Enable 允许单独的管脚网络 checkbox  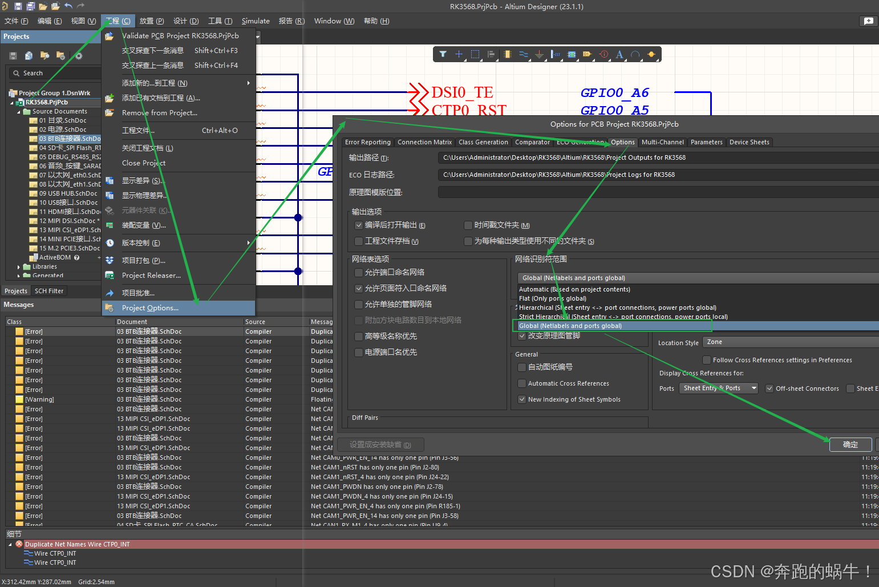coord(359,304)
